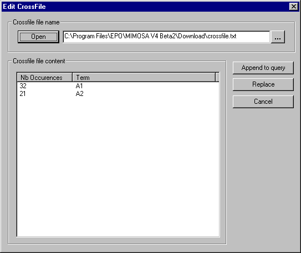This screenshot has height=253, width=301.
Task: Click the Crossfile file name group label
Action: pyautogui.click(x=36, y=22)
